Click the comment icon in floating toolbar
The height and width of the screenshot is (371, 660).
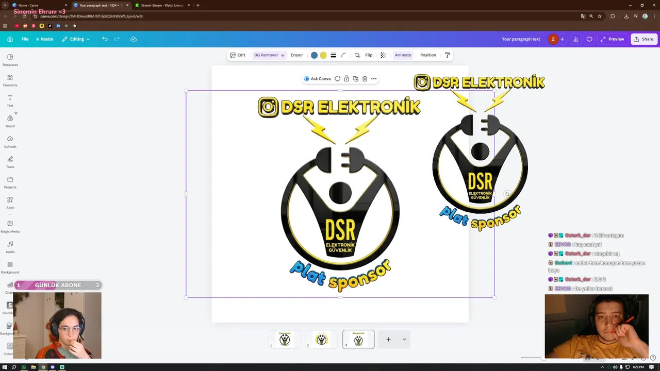(337, 79)
